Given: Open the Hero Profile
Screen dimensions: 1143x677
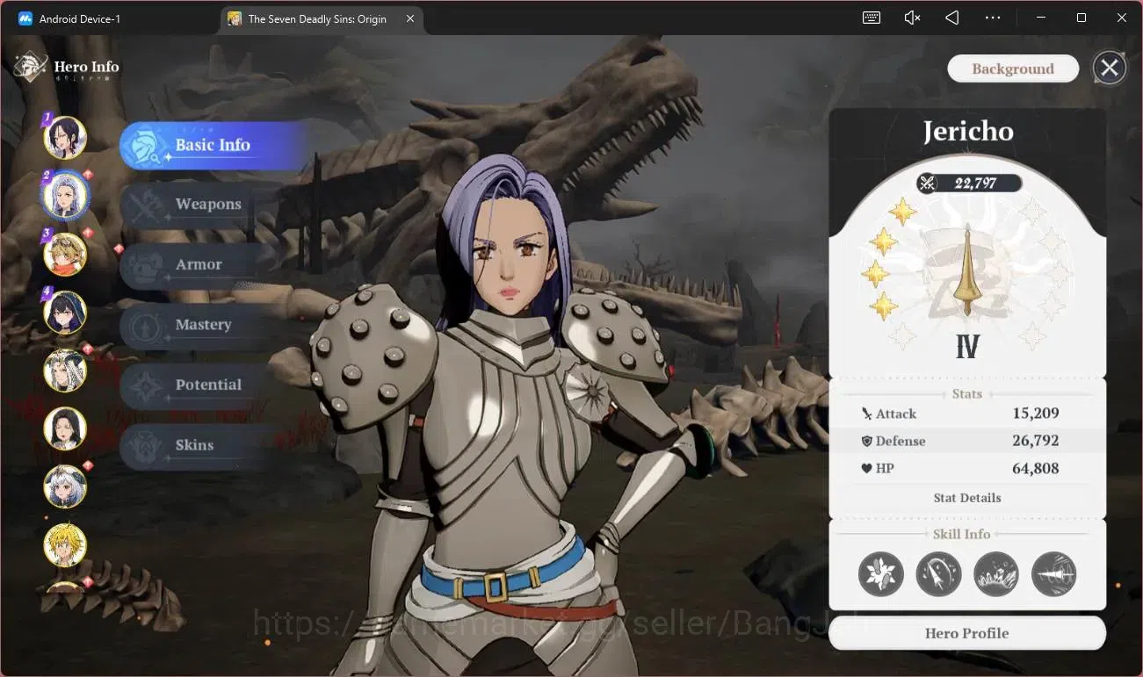Looking at the screenshot, I should point(967,633).
